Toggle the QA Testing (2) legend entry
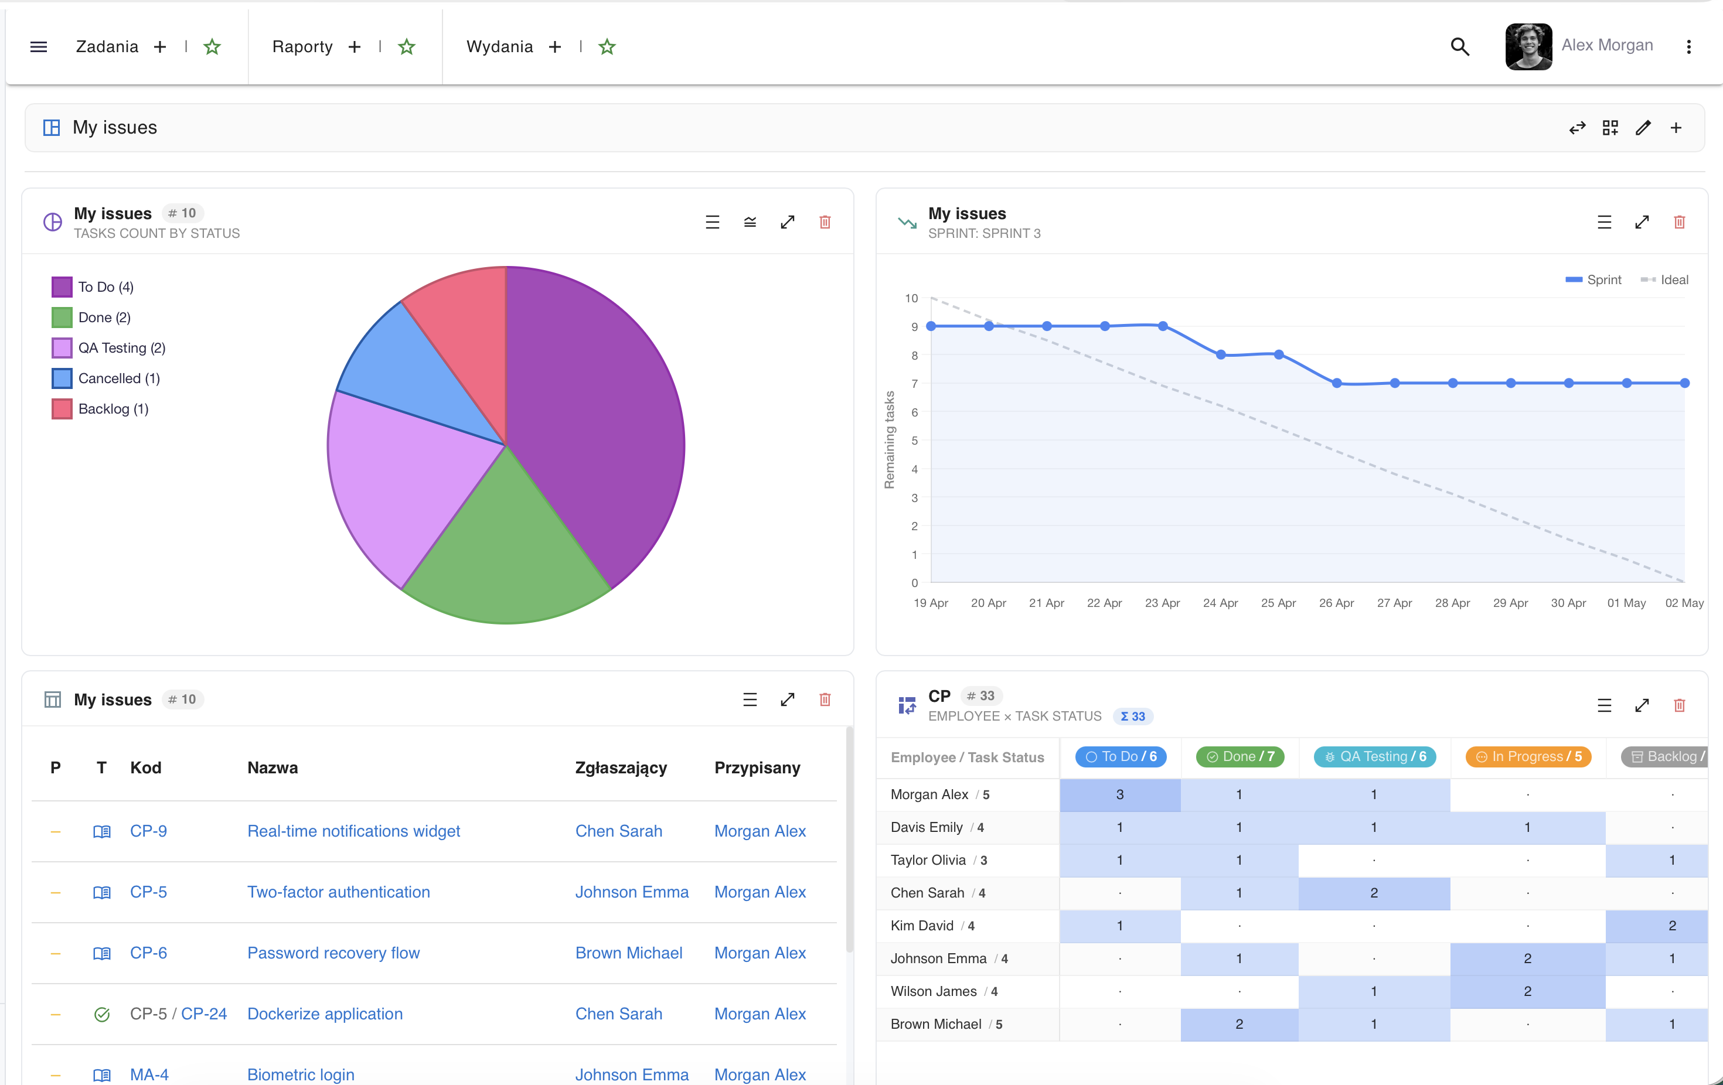Image resolution: width=1723 pixels, height=1085 pixels. pyautogui.click(x=109, y=349)
